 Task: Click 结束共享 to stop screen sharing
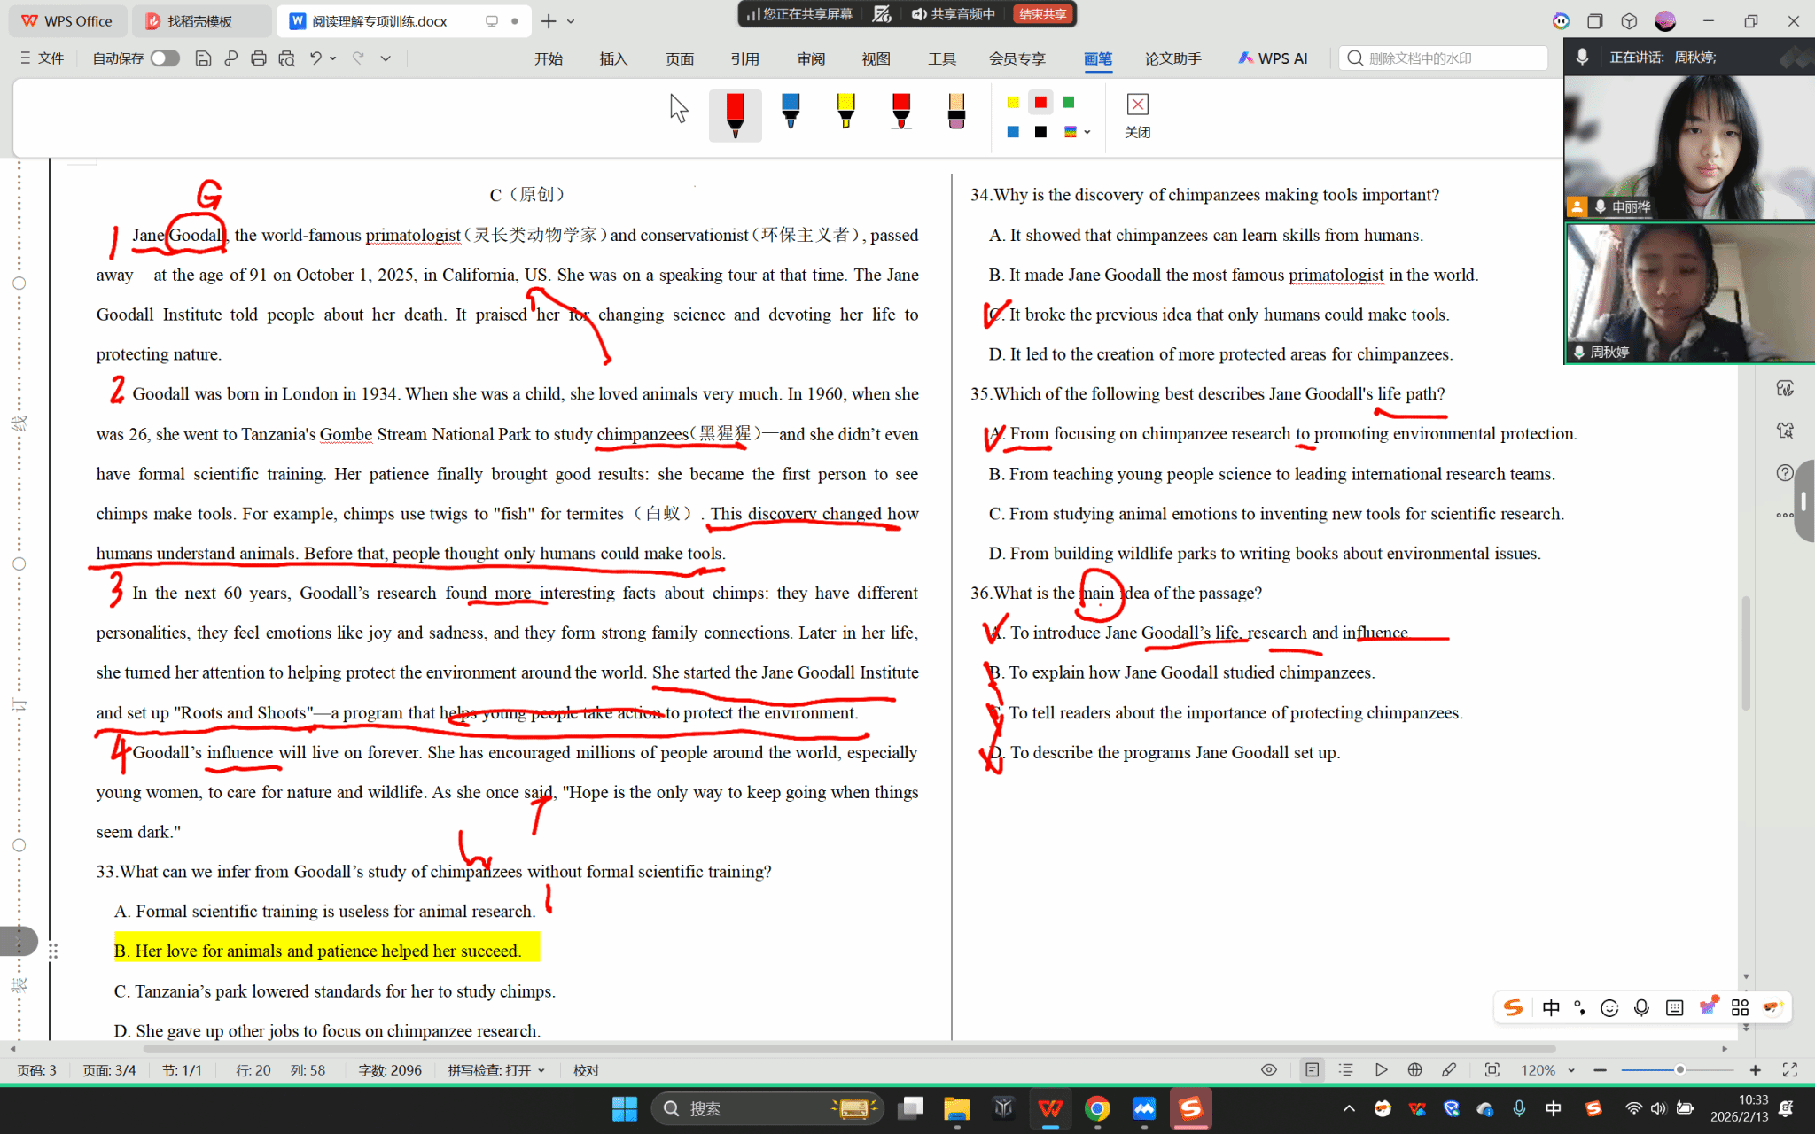click(1042, 14)
